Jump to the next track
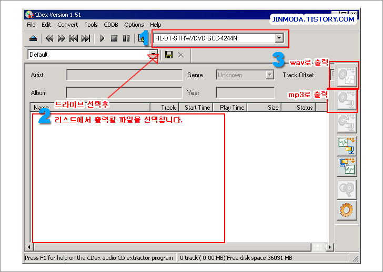Screen dimensions: 383x272 (x=86, y=38)
